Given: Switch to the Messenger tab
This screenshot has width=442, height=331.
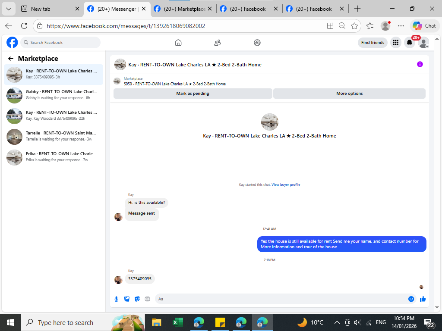Looking at the screenshot, I should tap(117, 9).
